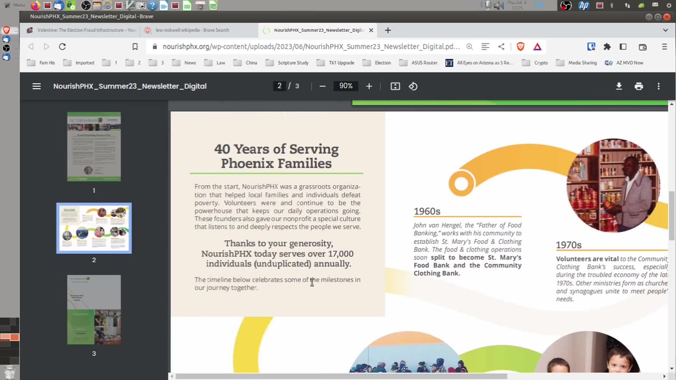Open the Brave main hamburger menu
This screenshot has width=676, height=380.
[x=664, y=46]
